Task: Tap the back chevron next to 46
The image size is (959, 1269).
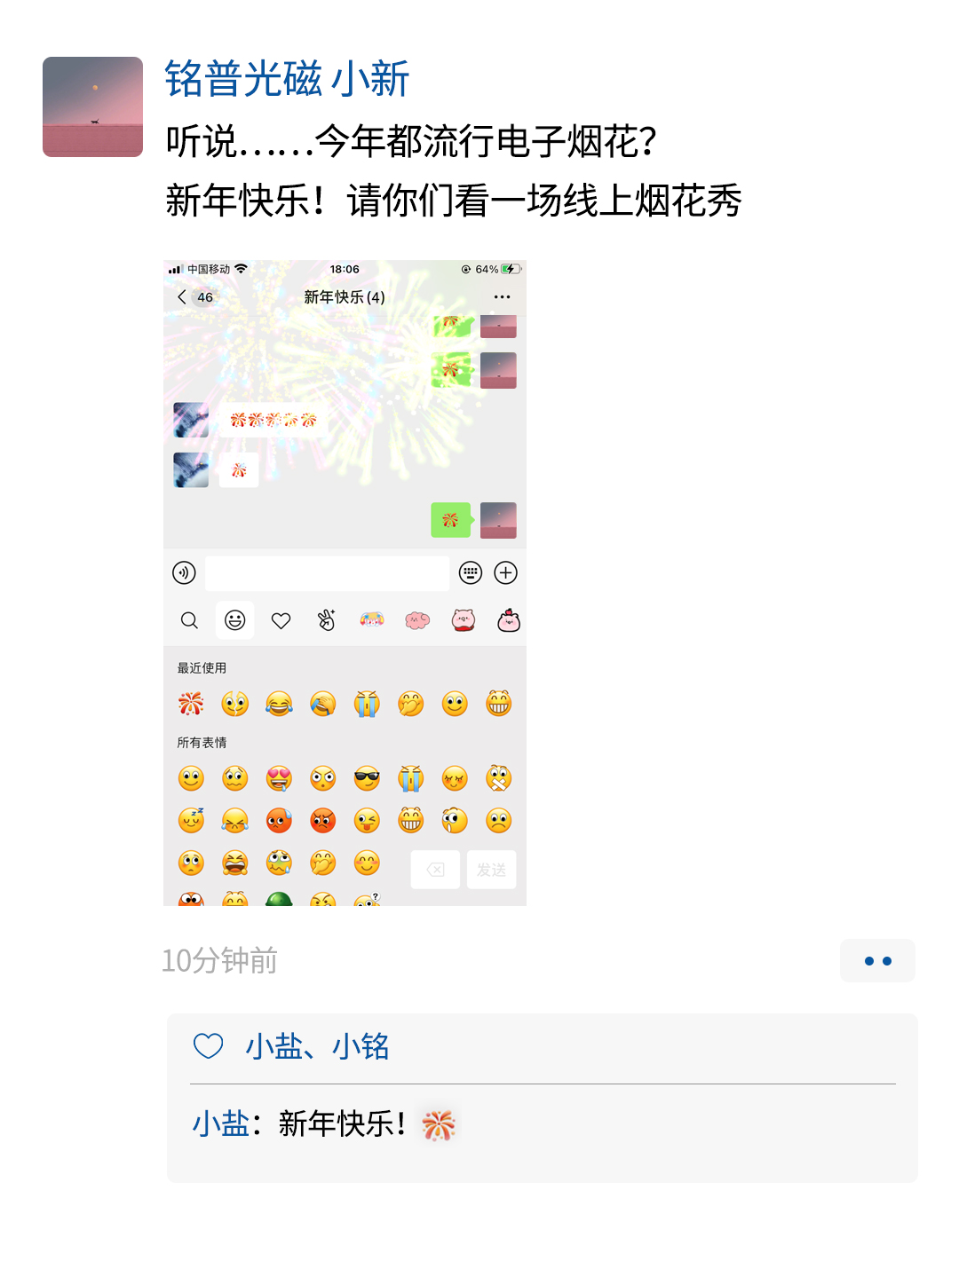Action: (x=182, y=297)
